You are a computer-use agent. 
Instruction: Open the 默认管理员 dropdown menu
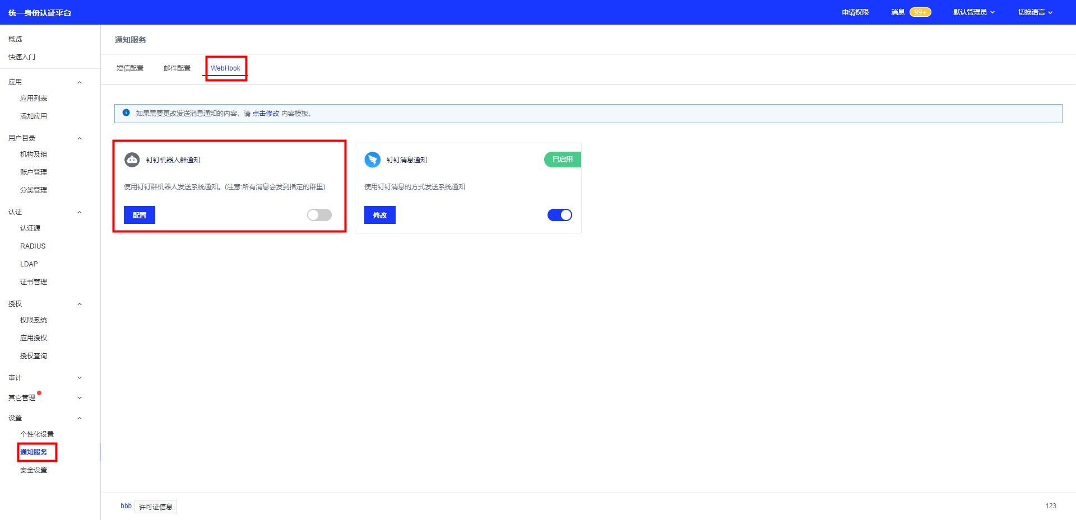974,12
